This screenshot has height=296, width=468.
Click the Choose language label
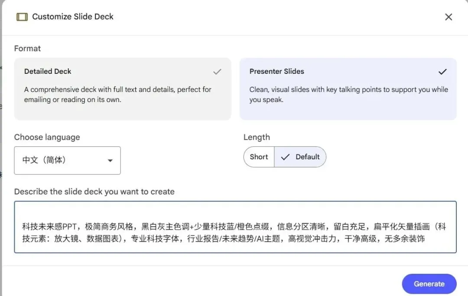click(x=47, y=137)
